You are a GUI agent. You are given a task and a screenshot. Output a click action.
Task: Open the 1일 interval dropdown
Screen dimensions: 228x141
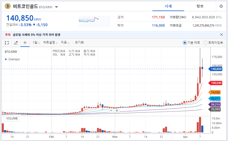click(36, 43)
